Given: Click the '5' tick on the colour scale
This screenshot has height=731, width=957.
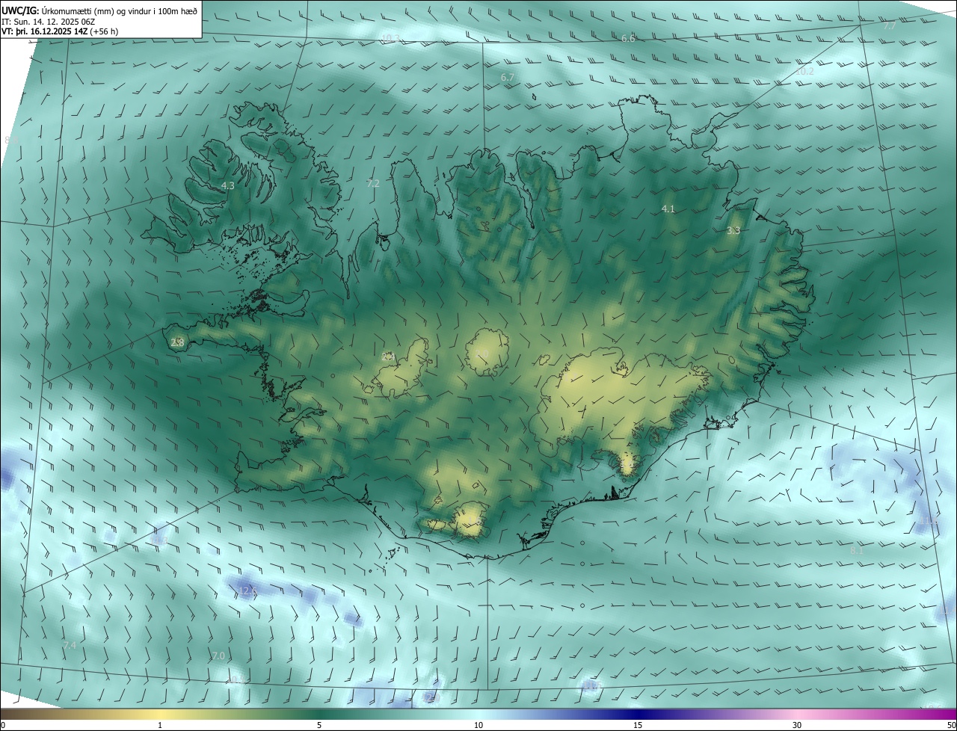Looking at the screenshot, I should pos(319,725).
